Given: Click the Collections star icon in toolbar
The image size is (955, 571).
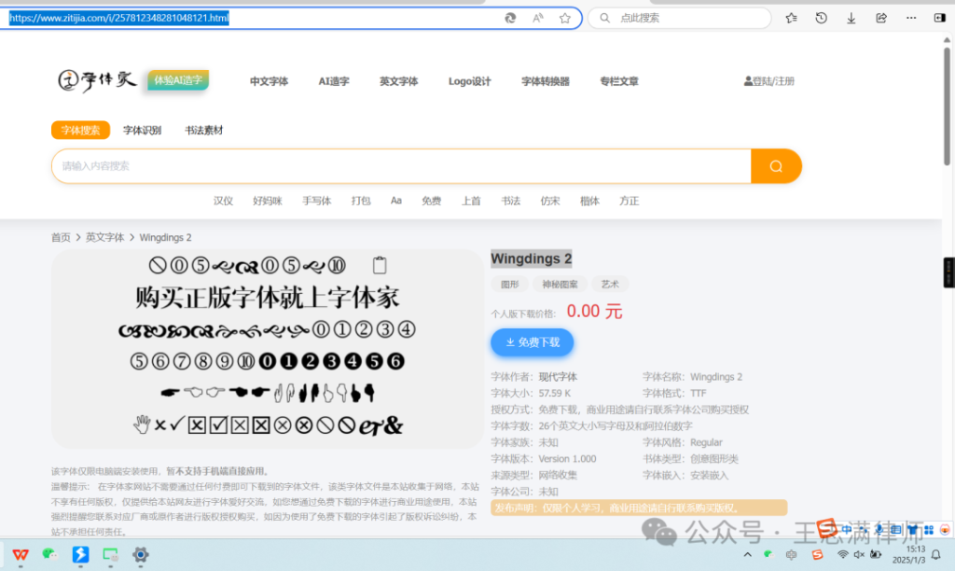Looking at the screenshot, I should click(x=790, y=18).
